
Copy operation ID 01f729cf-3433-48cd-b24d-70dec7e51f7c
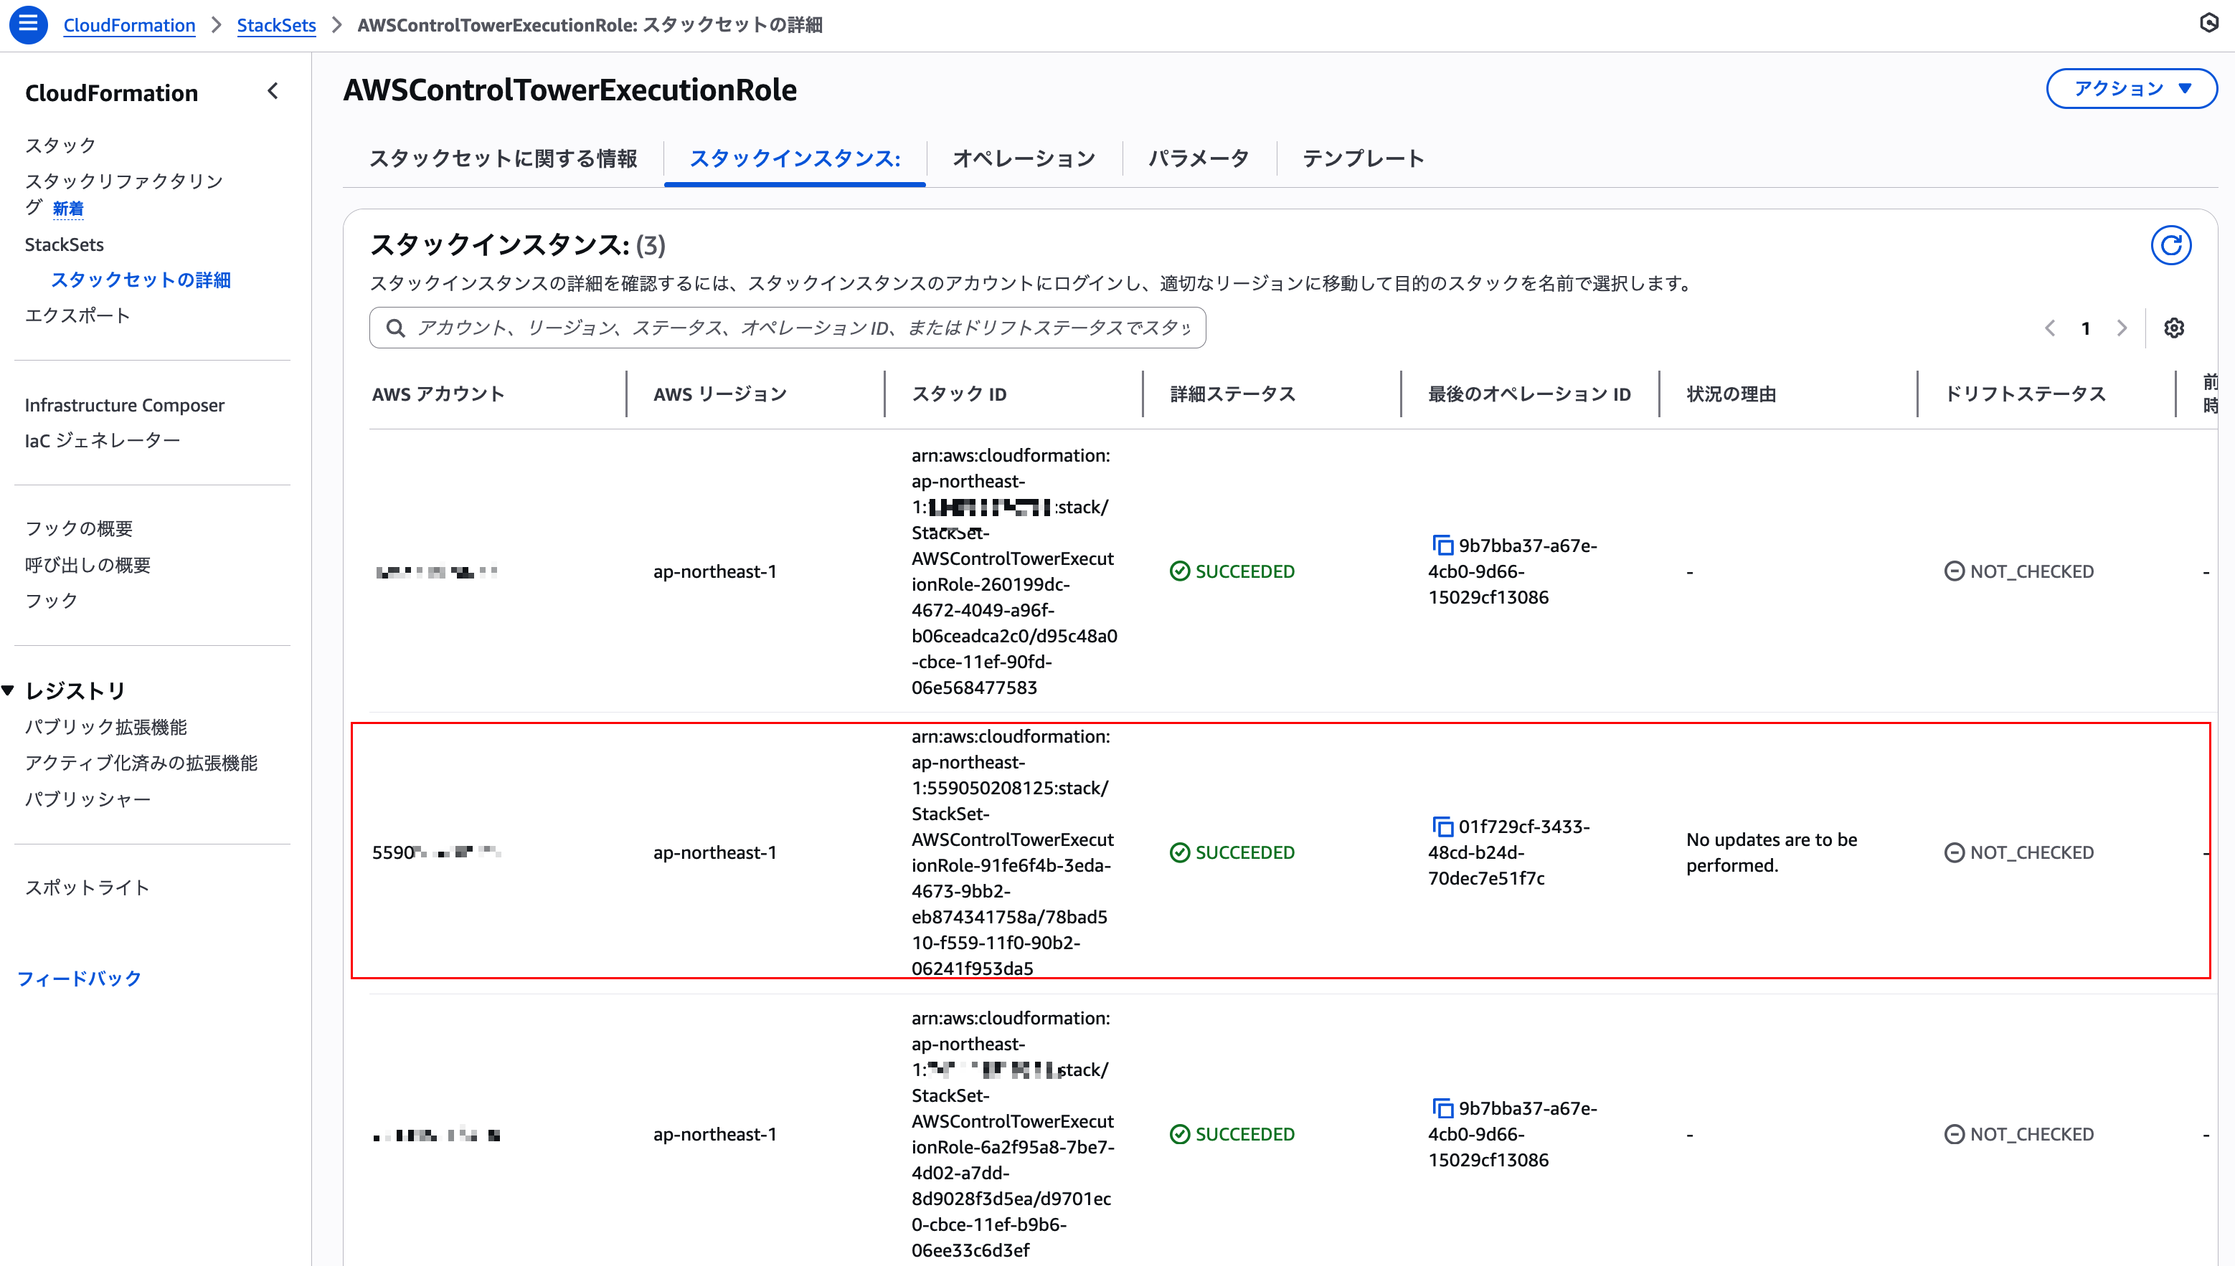[1443, 826]
